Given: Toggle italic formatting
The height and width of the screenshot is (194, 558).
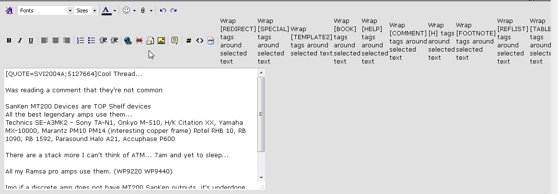Looking at the screenshot, I should (x=20, y=41).
